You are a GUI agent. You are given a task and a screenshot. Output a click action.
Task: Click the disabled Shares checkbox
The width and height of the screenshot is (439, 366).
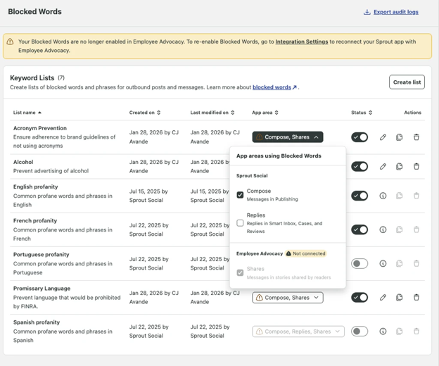[x=240, y=273]
